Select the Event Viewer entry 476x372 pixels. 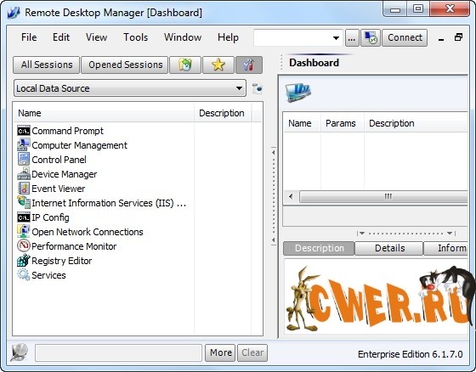pyautogui.click(x=59, y=189)
